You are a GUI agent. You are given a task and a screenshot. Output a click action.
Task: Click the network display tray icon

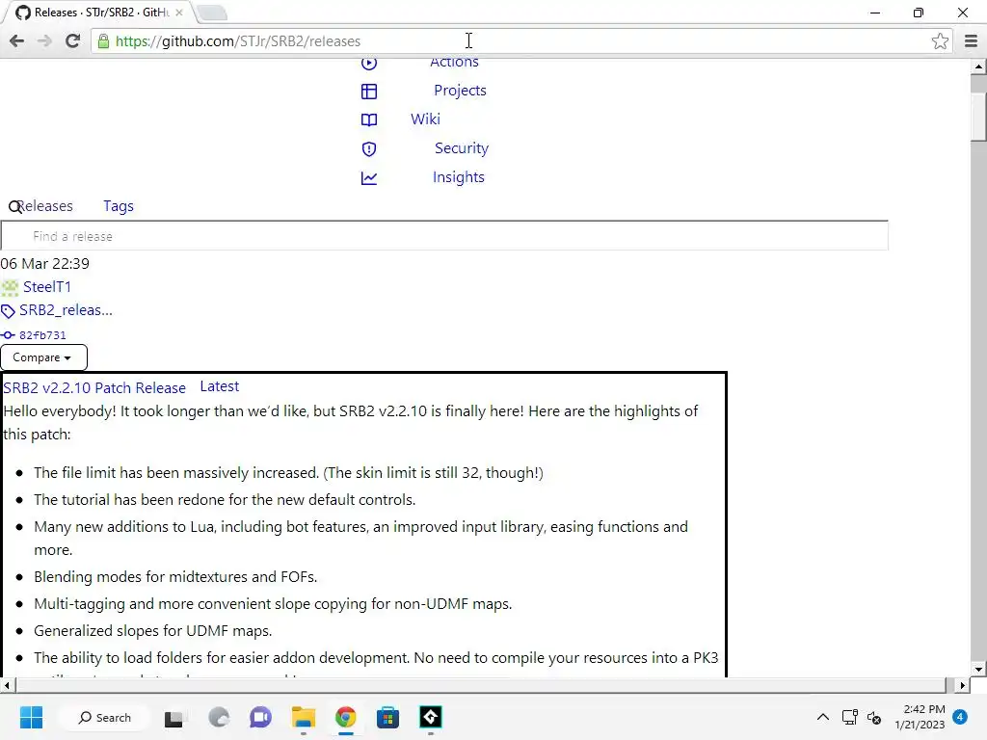point(850,717)
